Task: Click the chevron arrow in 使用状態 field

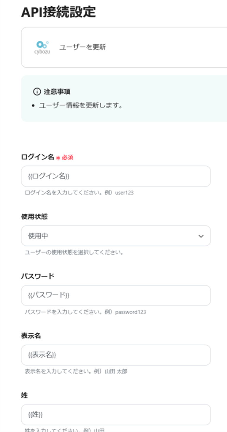Action: [x=201, y=236]
